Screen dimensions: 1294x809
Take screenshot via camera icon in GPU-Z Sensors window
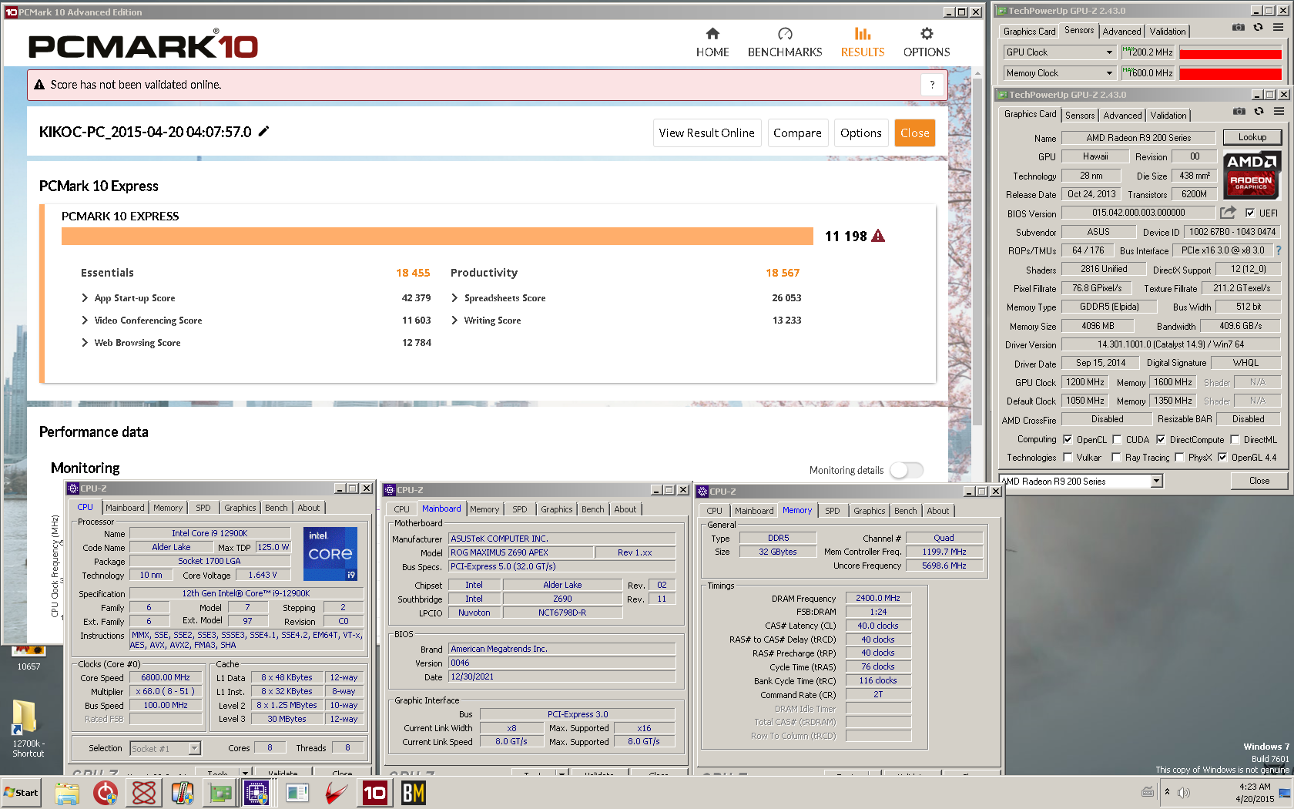[1238, 27]
